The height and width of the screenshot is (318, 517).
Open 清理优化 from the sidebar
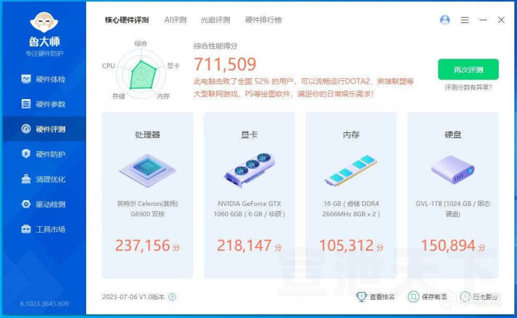44,179
